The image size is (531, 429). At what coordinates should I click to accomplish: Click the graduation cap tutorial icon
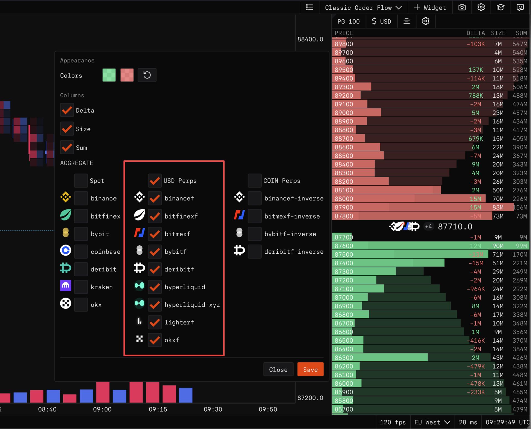point(500,7)
